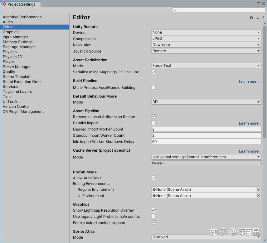
Task: Enable Parallel Import
Action: [x=153, y=123]
